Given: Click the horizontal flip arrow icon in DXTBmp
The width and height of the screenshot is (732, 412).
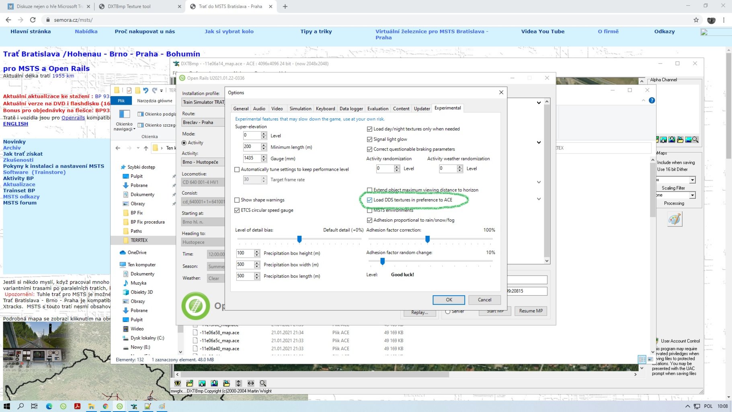Looking at the screenshot, I should (x=251, y=383).
